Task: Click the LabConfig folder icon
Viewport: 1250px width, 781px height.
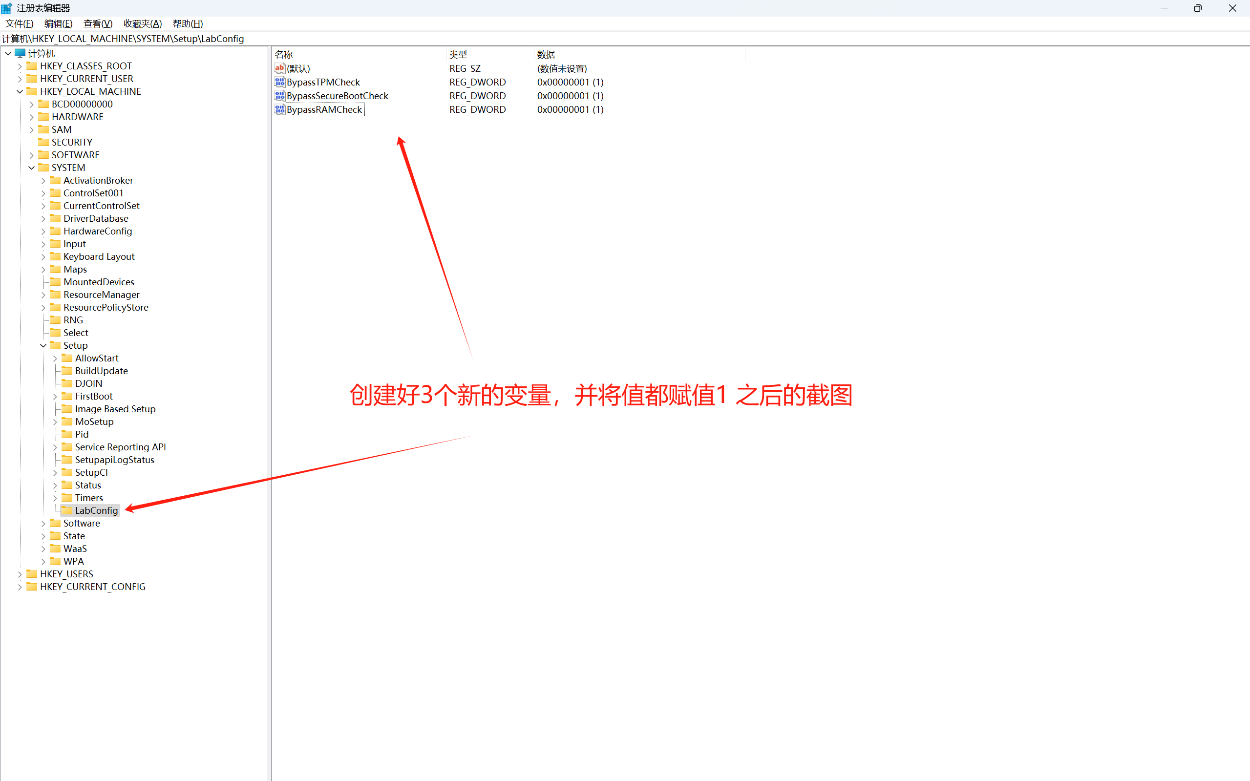Action: click(x=66, y=510)
